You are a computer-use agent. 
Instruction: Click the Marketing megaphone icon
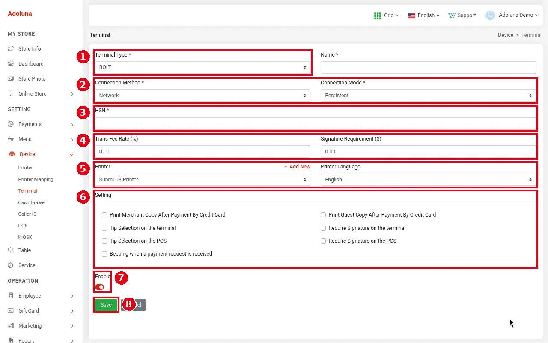(11, 326)
